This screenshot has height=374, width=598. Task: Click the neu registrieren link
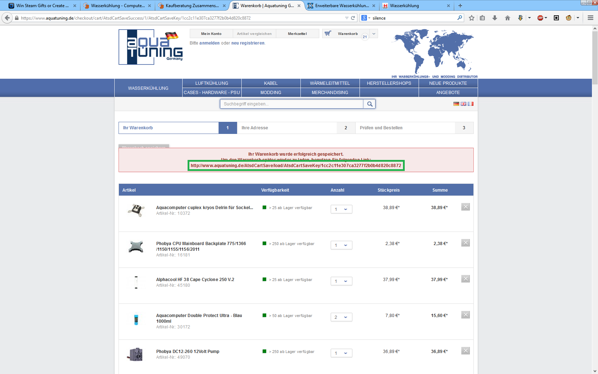point(248,43)
